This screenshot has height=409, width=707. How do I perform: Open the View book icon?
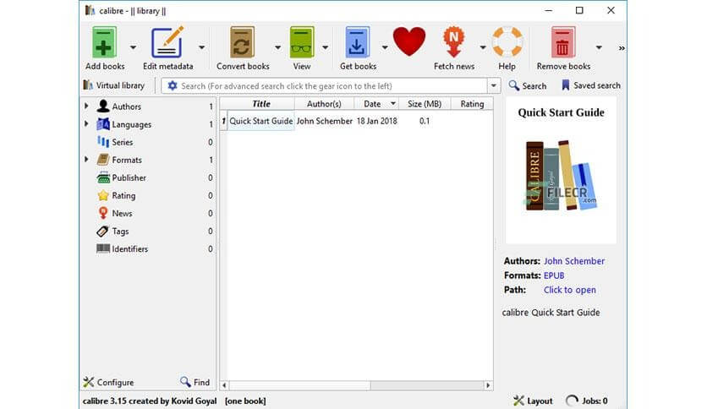tap(302, 43)
